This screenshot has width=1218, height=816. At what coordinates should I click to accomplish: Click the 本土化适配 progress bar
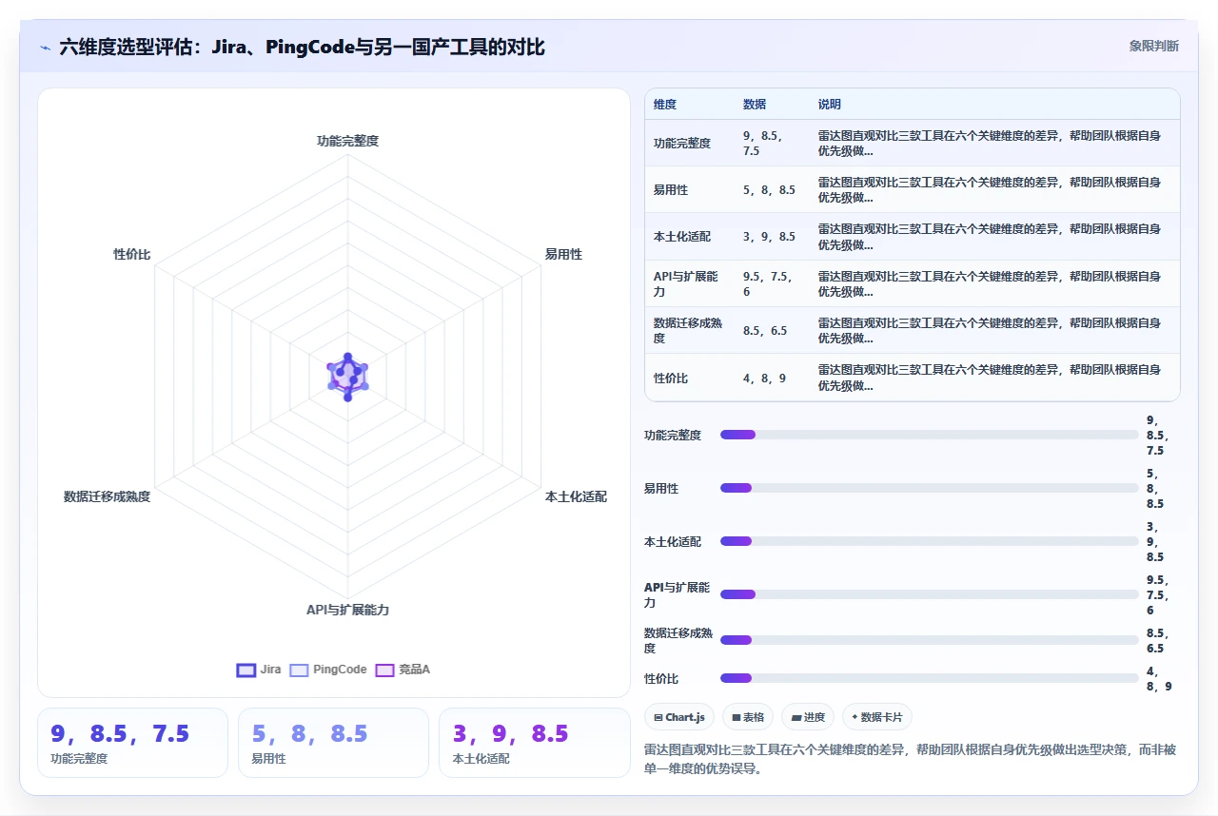coord(930,541)
